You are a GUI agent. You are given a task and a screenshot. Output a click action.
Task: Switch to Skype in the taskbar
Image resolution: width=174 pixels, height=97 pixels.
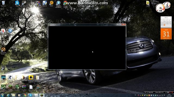tap(30, 95)
